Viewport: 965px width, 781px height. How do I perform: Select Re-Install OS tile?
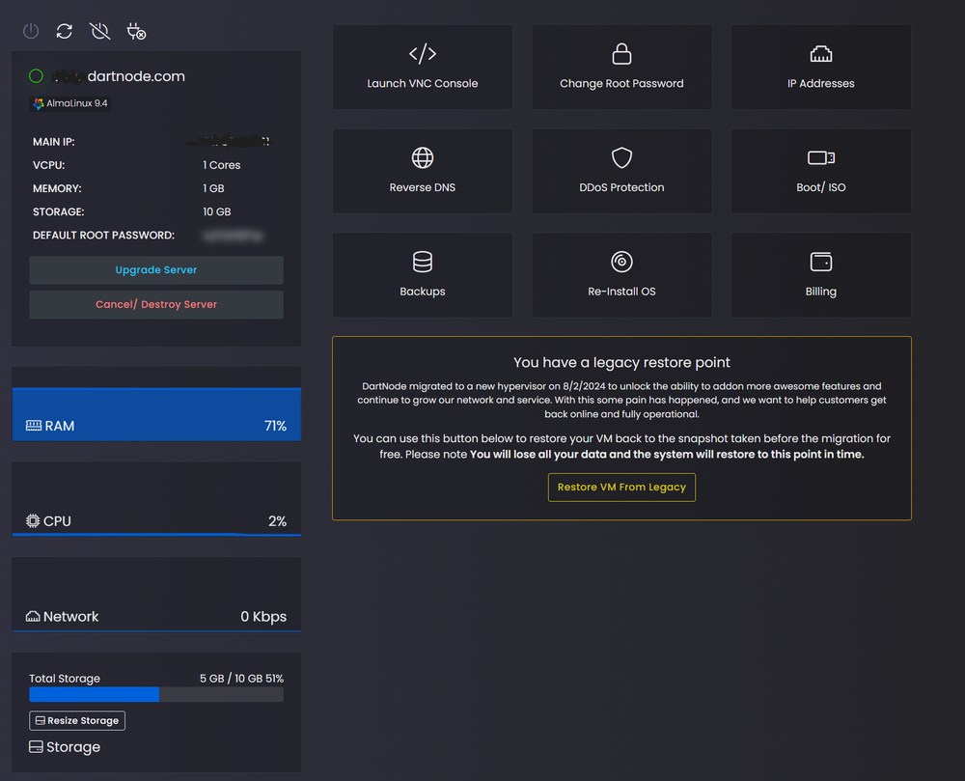click(621, 275)
